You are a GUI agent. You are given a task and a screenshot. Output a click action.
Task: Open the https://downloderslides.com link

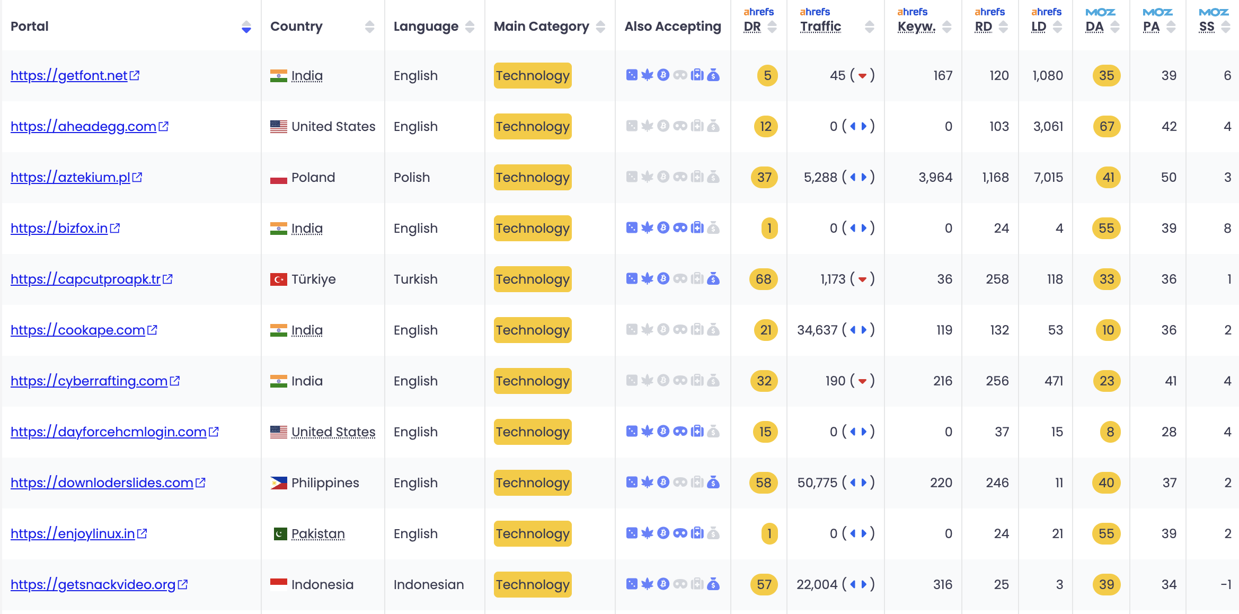tap(102, 483)
